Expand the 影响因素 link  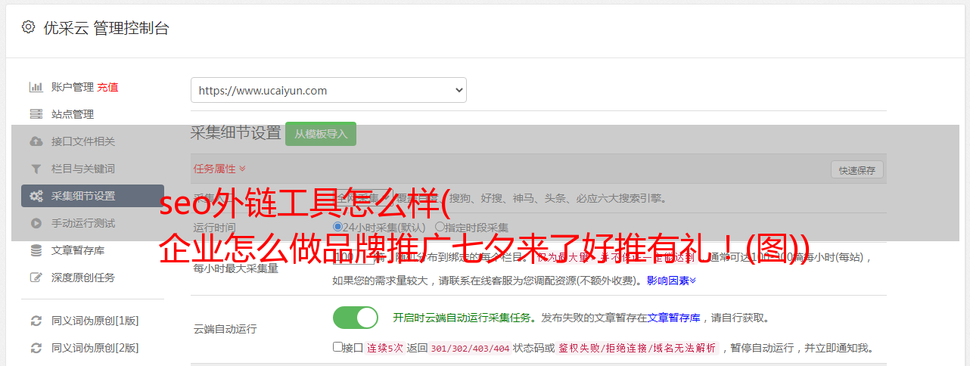[671, 281]
